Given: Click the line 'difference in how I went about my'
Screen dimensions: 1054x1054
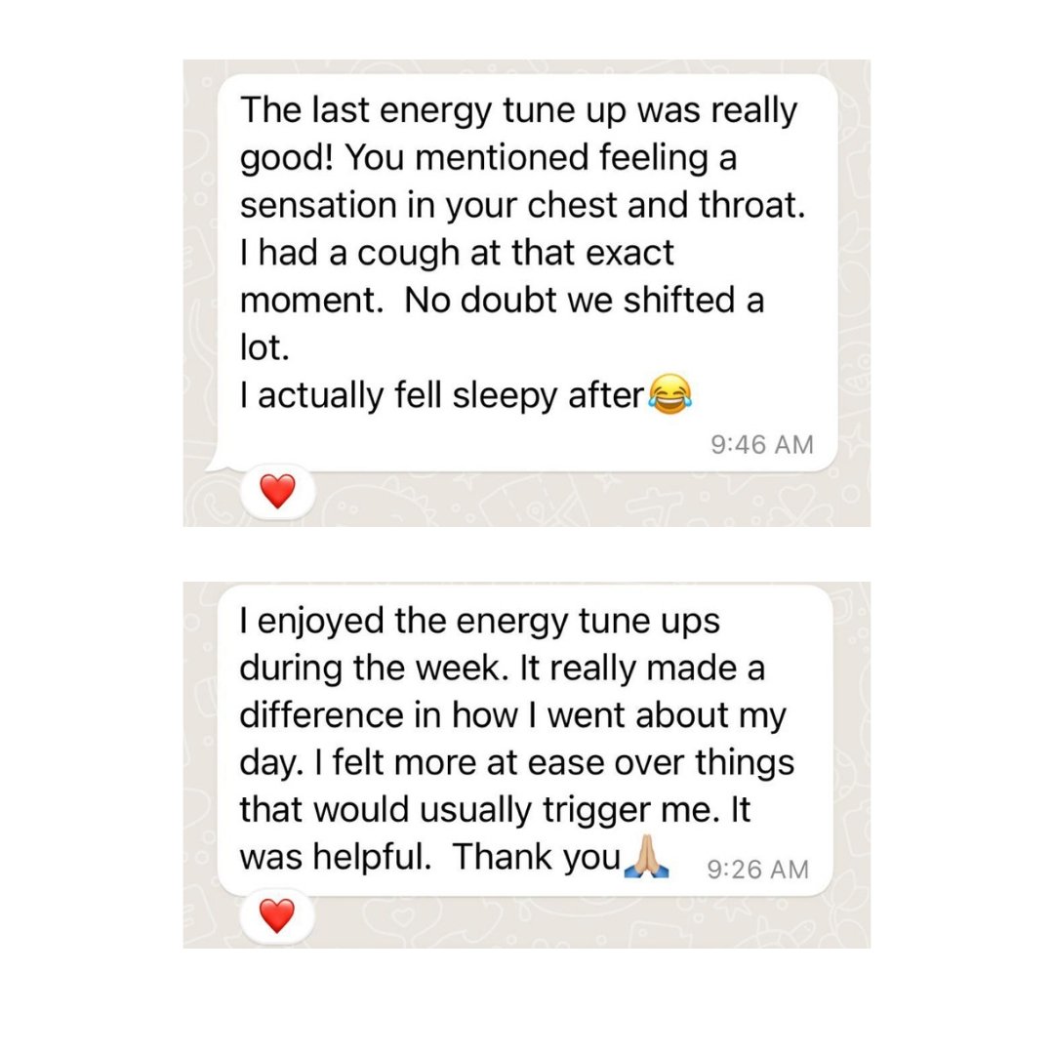Looking at the screenshot, I should (512, 715).
